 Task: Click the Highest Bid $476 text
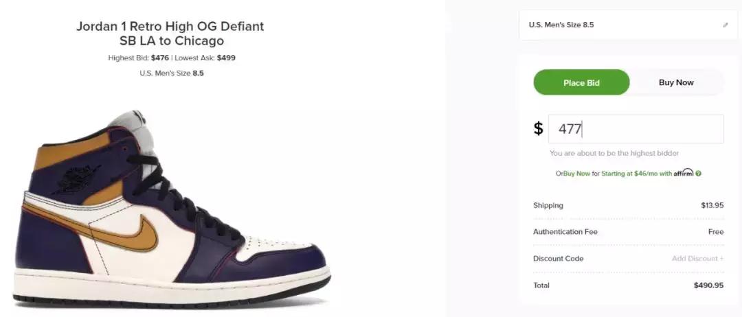pos(138,58)
